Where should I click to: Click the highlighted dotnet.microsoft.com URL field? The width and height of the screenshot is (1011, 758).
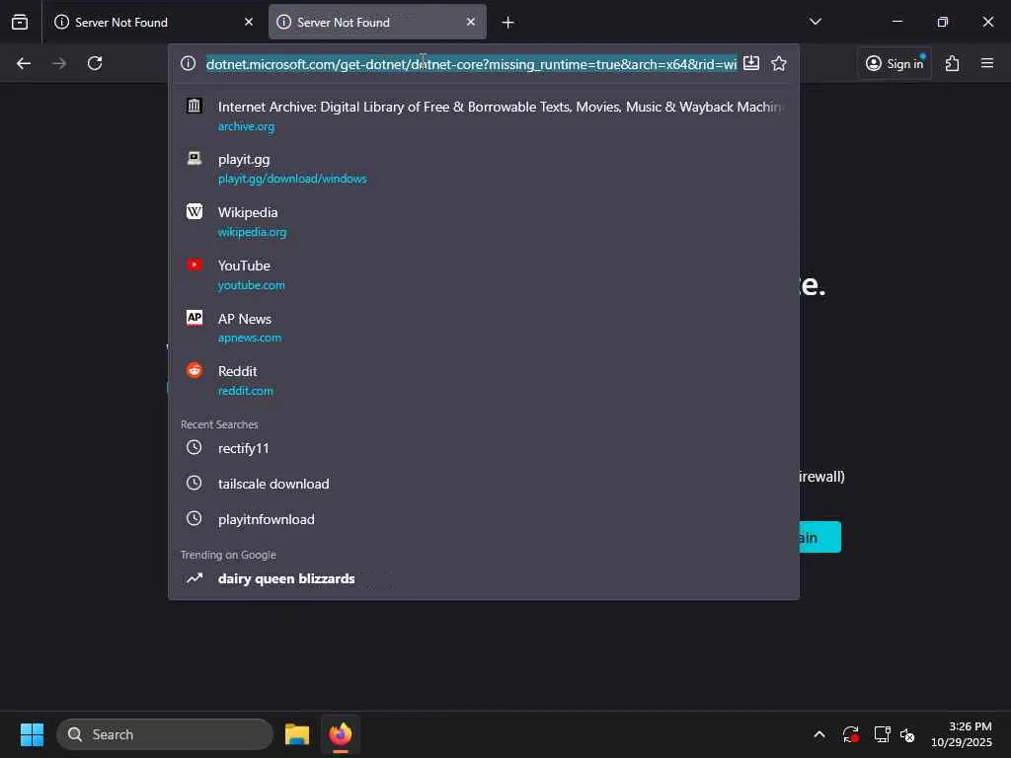click(471, 64)
